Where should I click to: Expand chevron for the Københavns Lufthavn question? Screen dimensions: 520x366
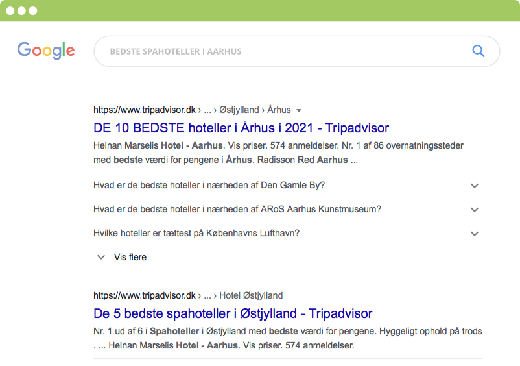pos(475,234)
